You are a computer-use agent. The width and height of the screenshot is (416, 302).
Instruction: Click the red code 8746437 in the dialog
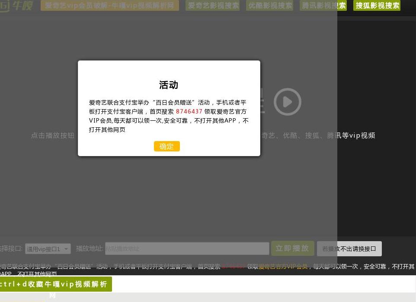click(189, 111)
